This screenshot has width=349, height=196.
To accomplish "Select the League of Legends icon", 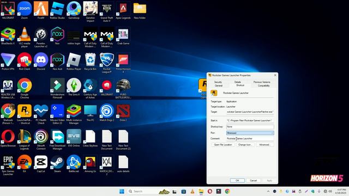I will [25, 139].
